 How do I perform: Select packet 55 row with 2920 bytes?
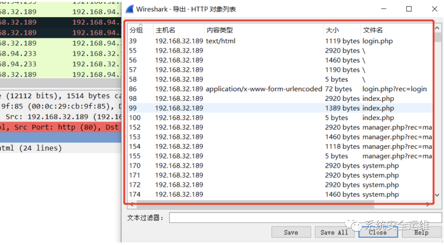coord(280,51)
